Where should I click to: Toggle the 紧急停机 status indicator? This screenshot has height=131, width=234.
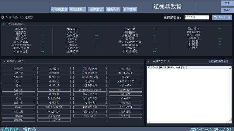tap(18, 94)
